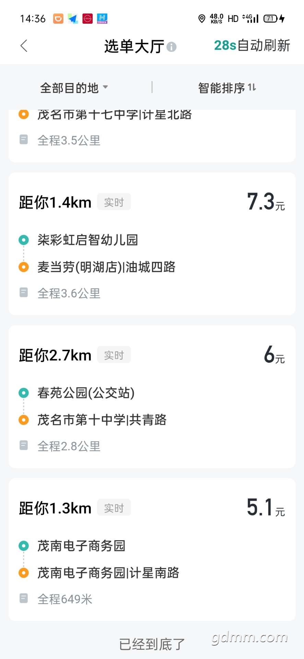Tap the location pin status icon
The image size is (304, 659).
click(202, 19)
